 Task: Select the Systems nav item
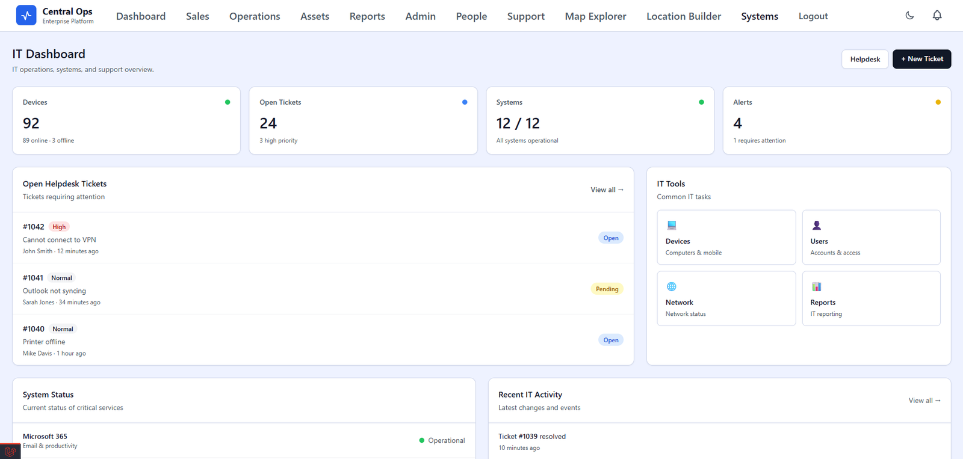[x=760, y=16]
